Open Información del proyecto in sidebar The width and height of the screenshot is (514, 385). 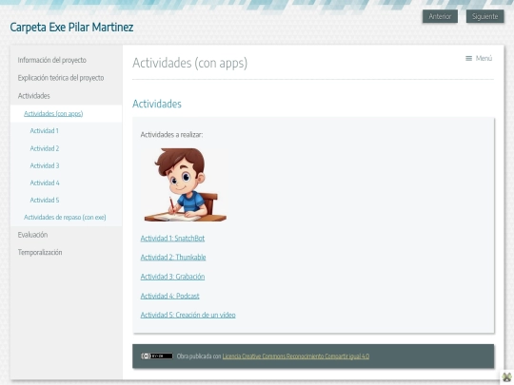(x=52, y=60)
